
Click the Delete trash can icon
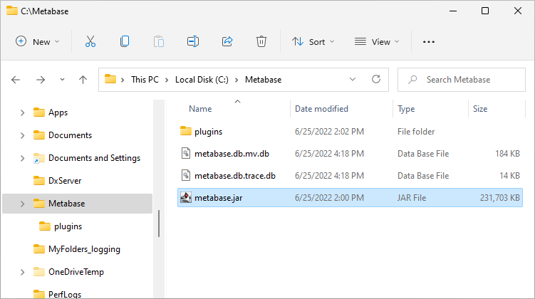[x=261, y=41]
